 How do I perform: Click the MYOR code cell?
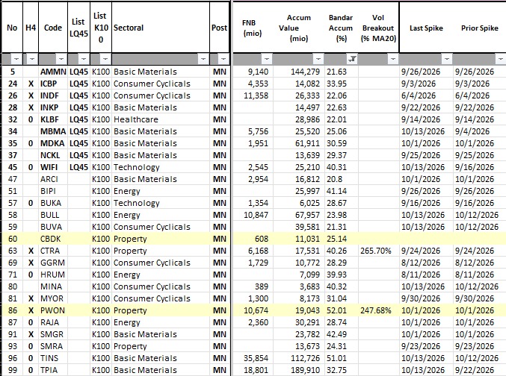pyautogui.click(x=53, y=298)
